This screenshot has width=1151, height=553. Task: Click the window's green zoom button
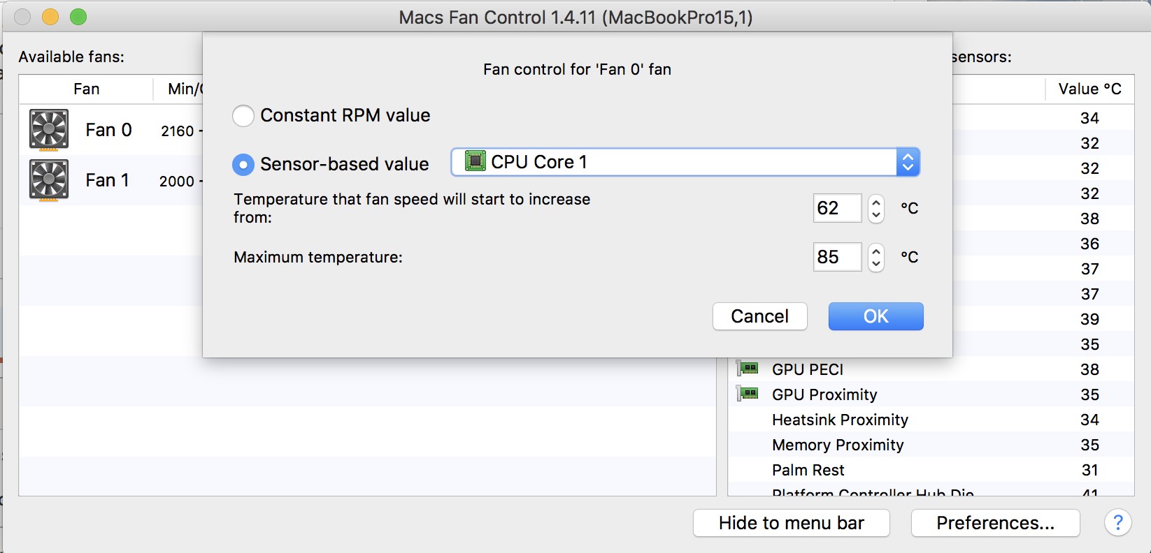coord(78,17)
